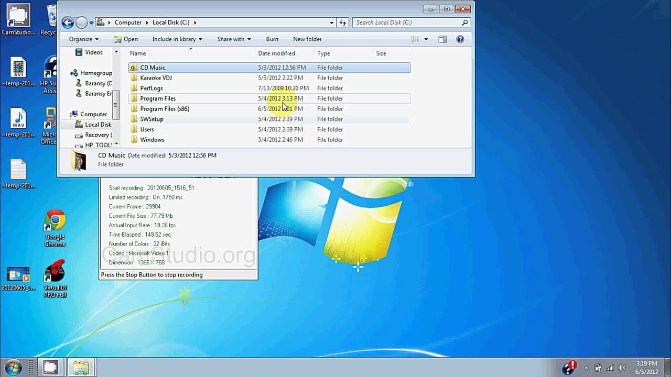Click the navigation pane scroll down arrow
The height and width of the screenshot is (377, 671).
coord(116,145)
